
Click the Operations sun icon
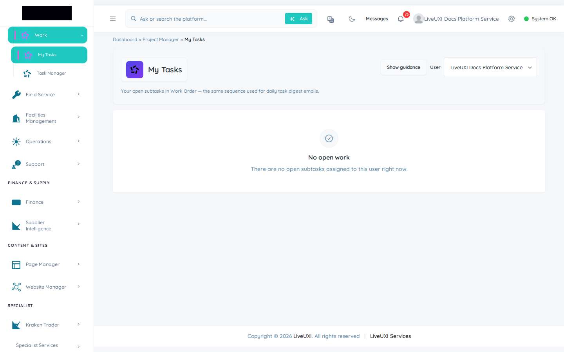click(x=16, y=142)
